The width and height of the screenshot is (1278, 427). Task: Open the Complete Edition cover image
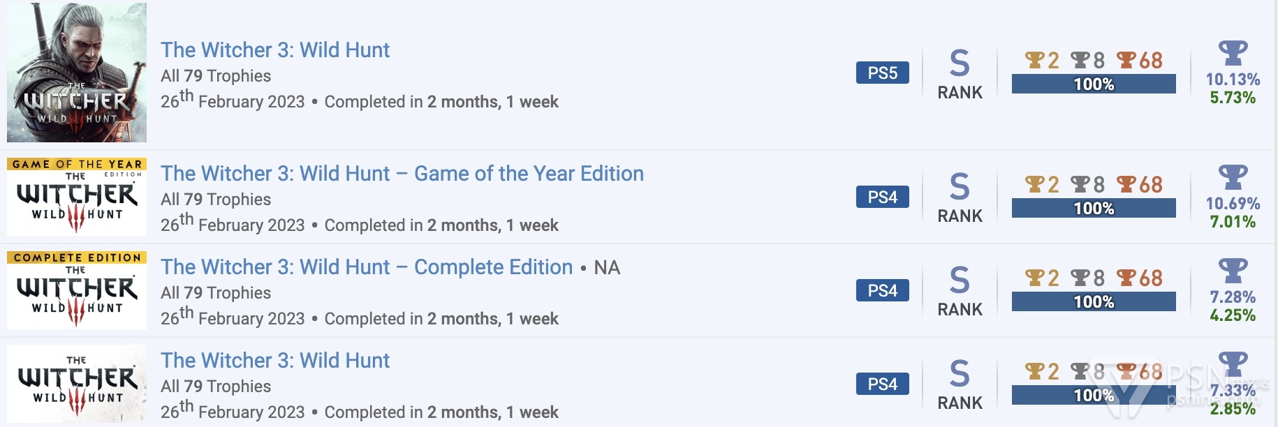point(77,290)
